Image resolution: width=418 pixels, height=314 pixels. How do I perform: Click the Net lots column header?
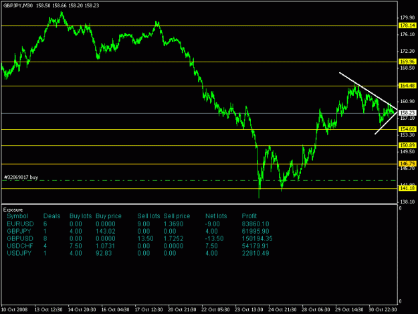click(x=216, y=216)
